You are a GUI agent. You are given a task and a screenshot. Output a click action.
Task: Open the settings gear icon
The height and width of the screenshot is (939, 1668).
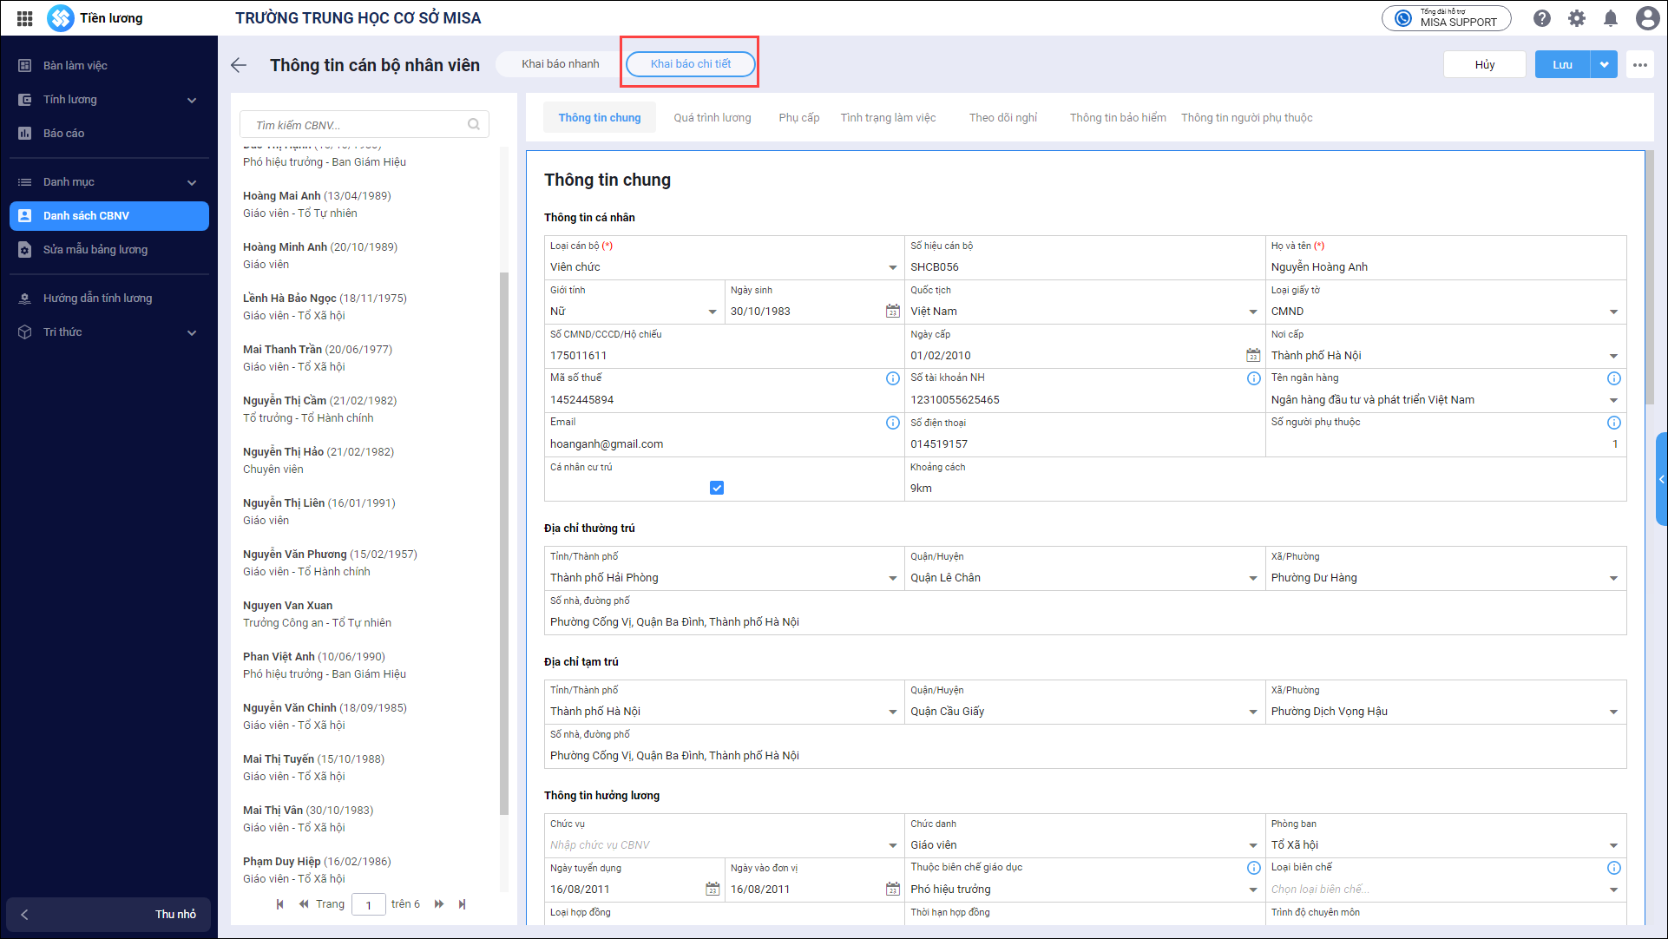tap(1577, 18)
